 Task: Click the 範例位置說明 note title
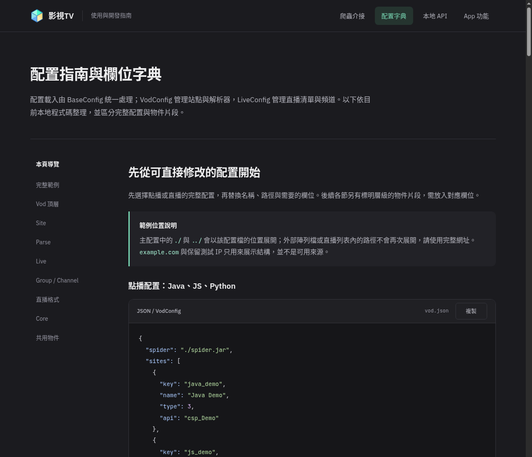point(158,226)
